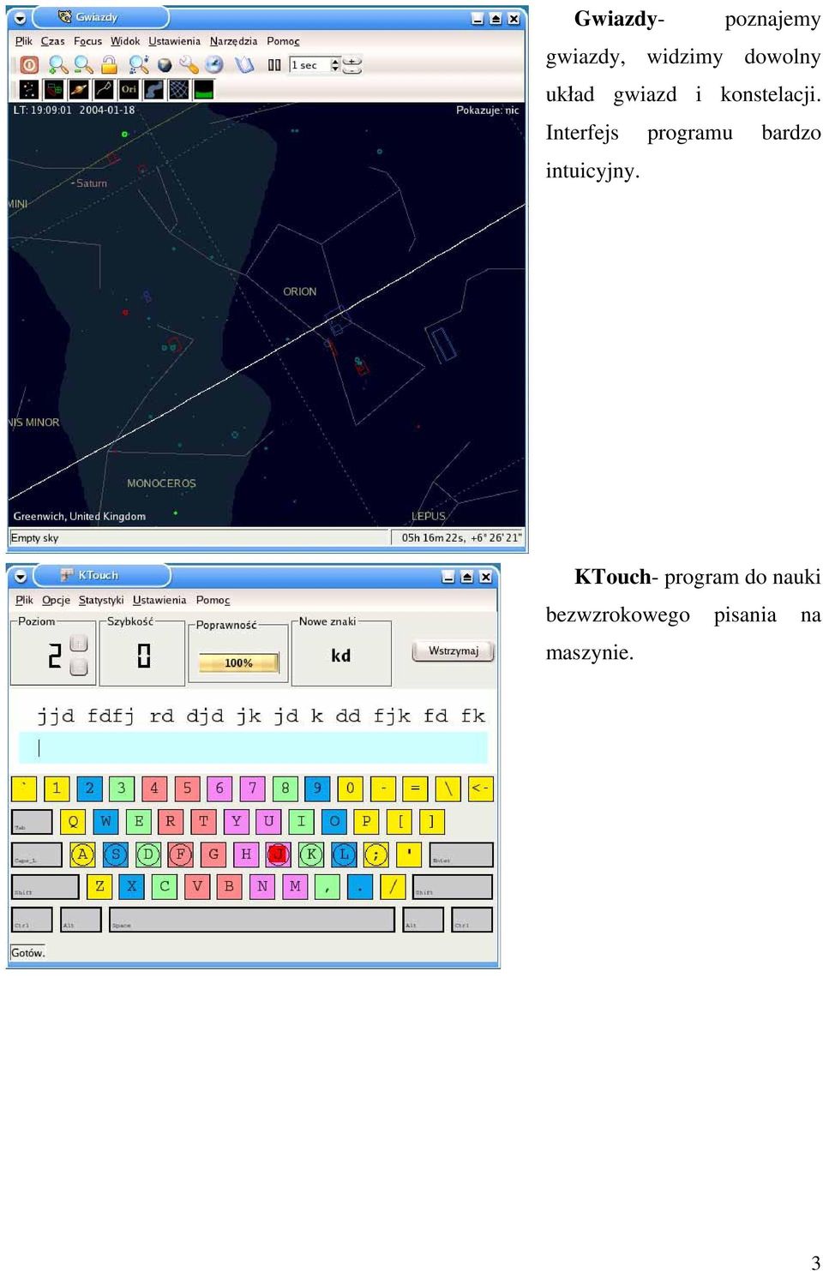Image resolution: width=823 pixels, height=1271 pixels.
Task: Toggle green ground display
Action: pyautogui.click(x=203, y=89)
